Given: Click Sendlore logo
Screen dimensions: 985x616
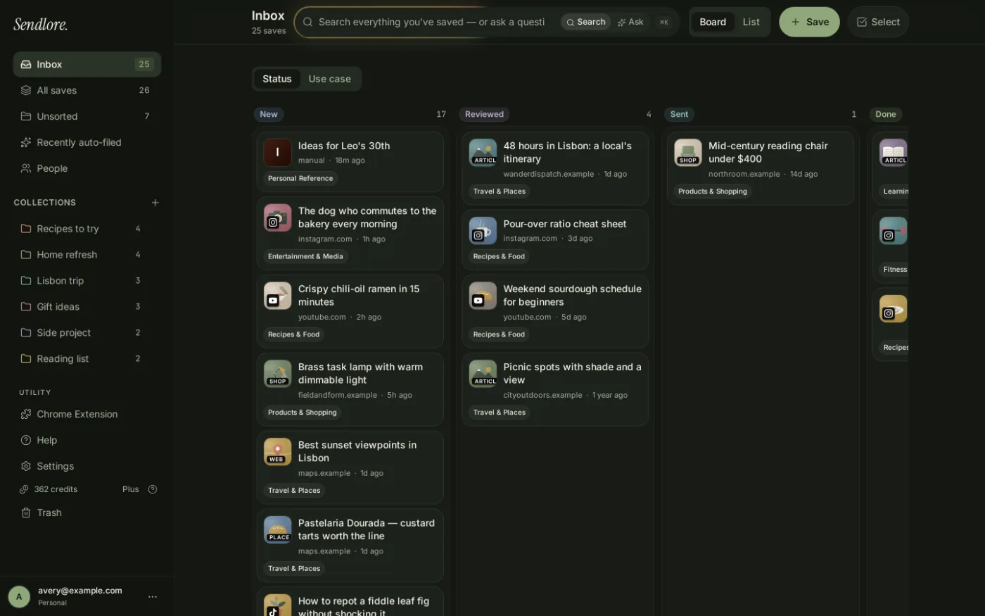Looking at the screenshot, I should 41,24.
